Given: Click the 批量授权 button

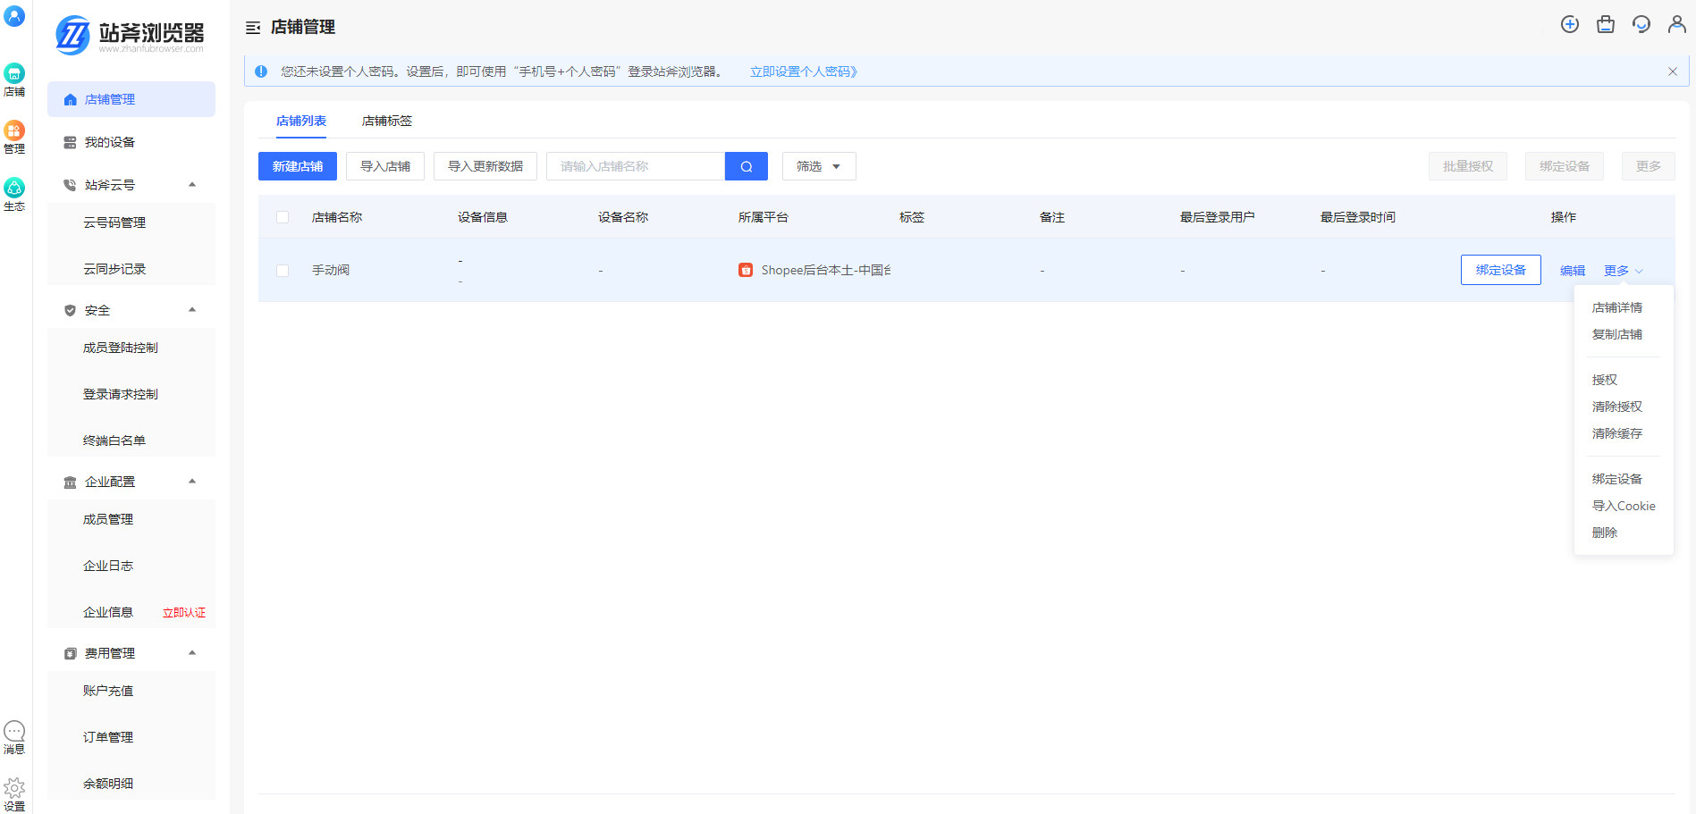Looking at the screenshot, I should tap(1468, 166).
